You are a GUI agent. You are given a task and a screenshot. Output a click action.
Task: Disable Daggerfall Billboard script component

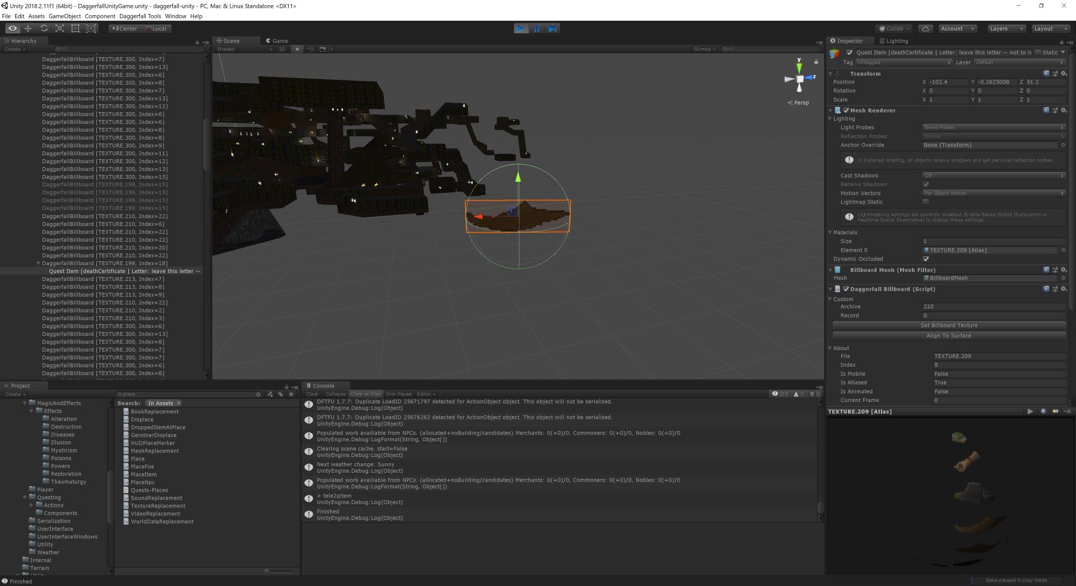[846, 289]
